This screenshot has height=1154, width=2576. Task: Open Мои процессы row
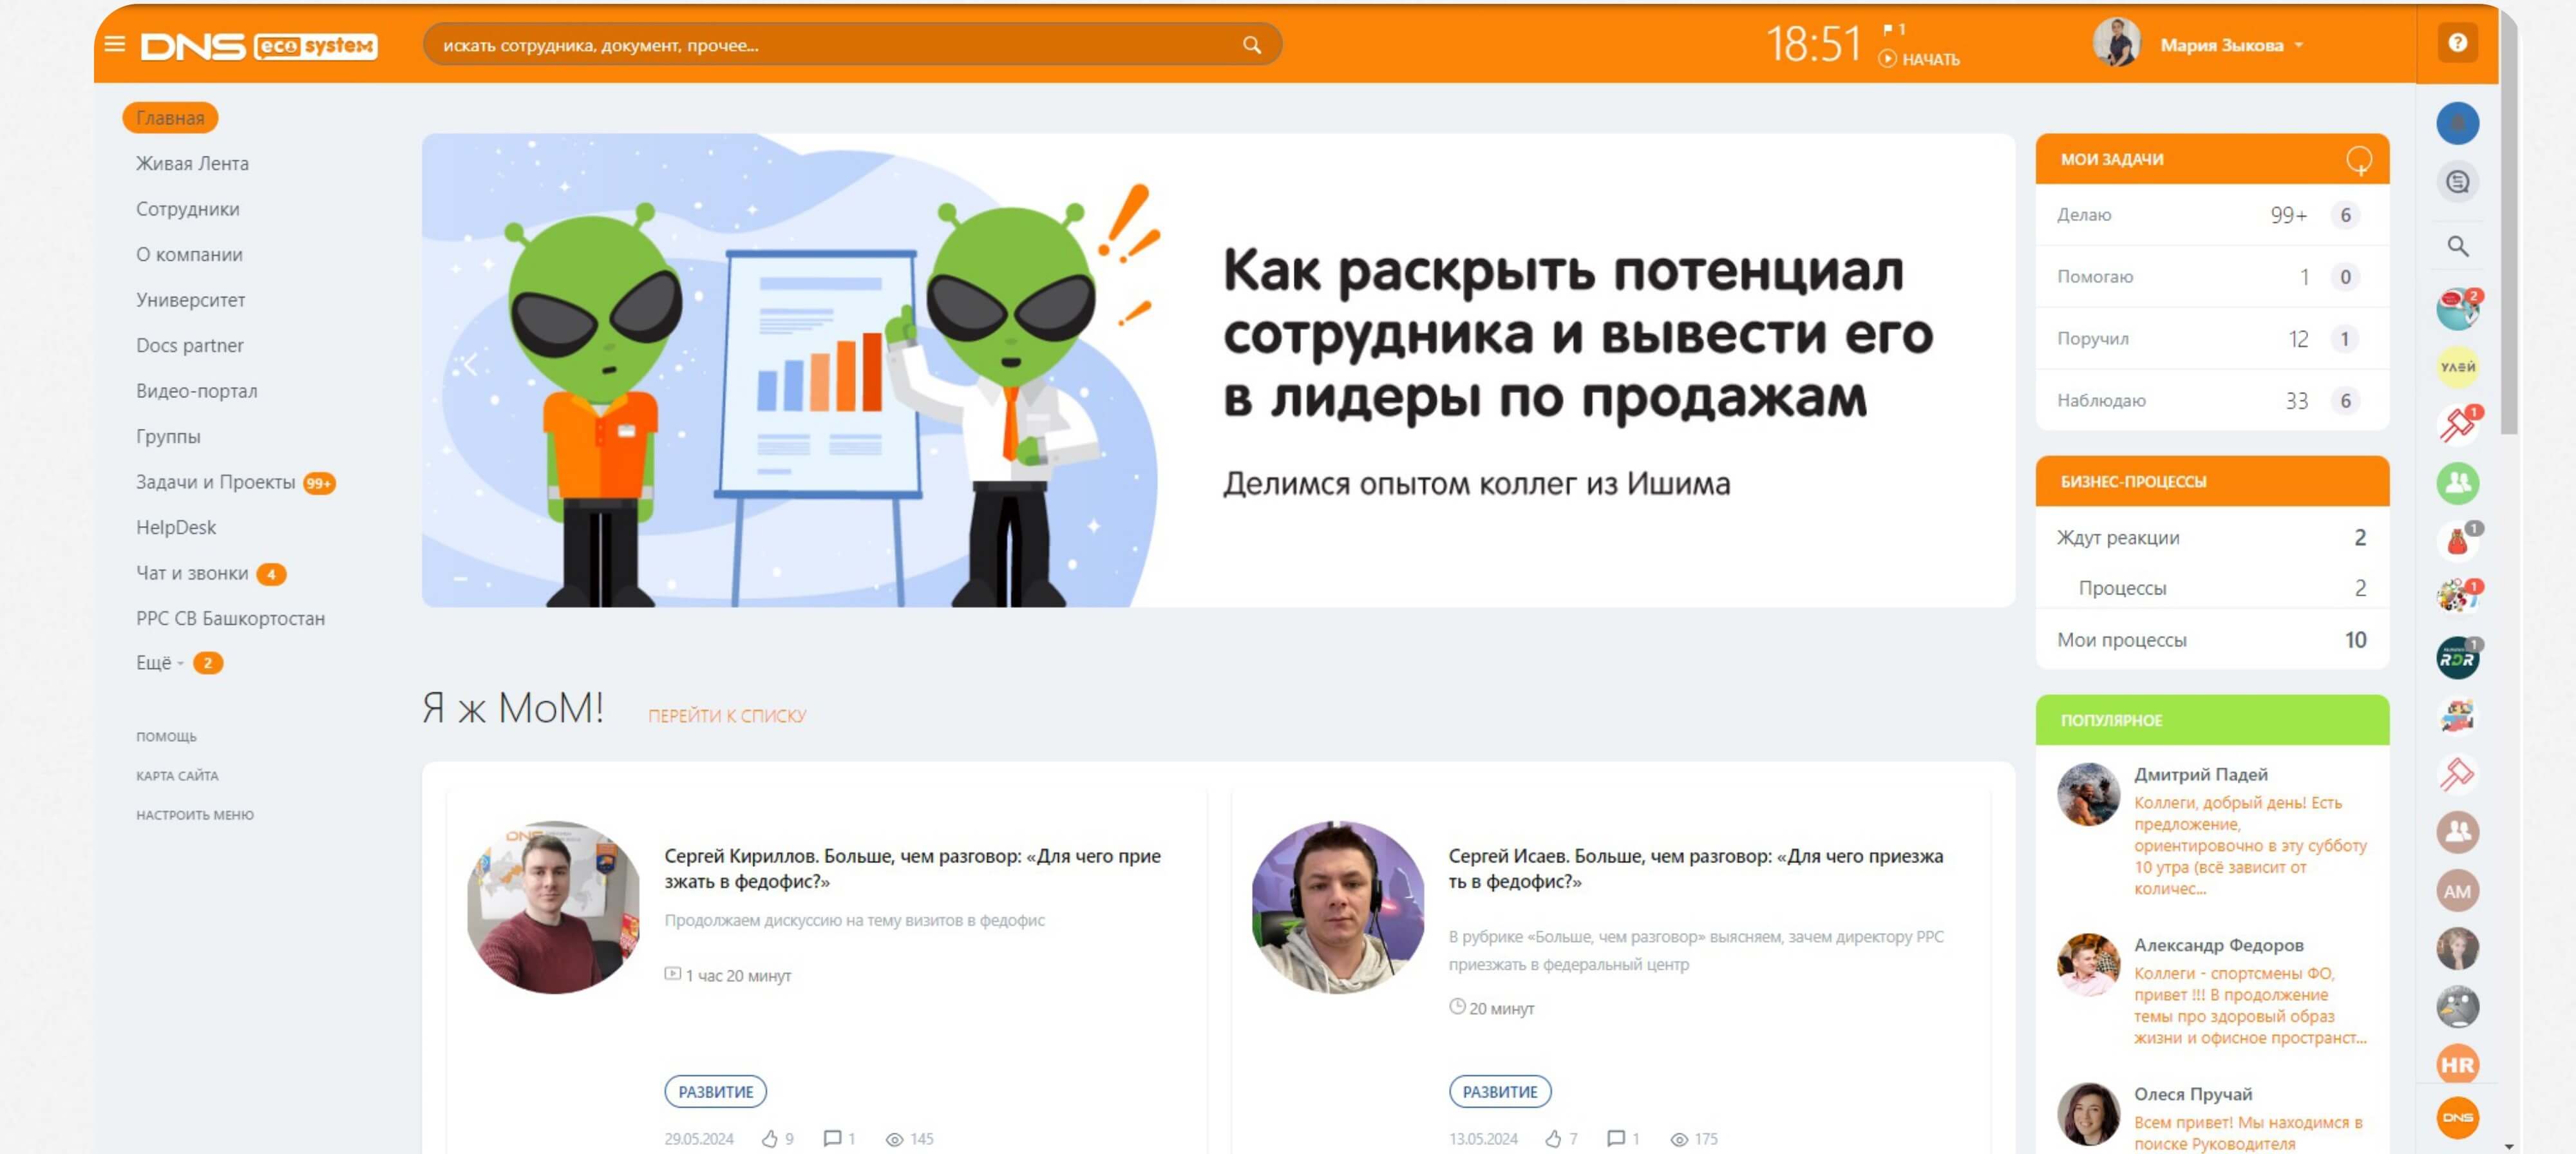(x=2211, y=640)
